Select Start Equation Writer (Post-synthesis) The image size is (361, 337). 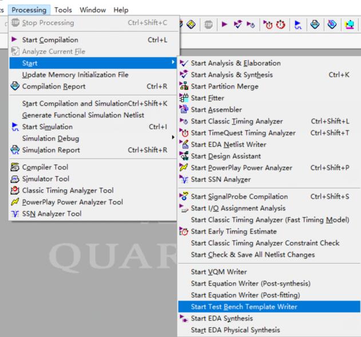269,283
